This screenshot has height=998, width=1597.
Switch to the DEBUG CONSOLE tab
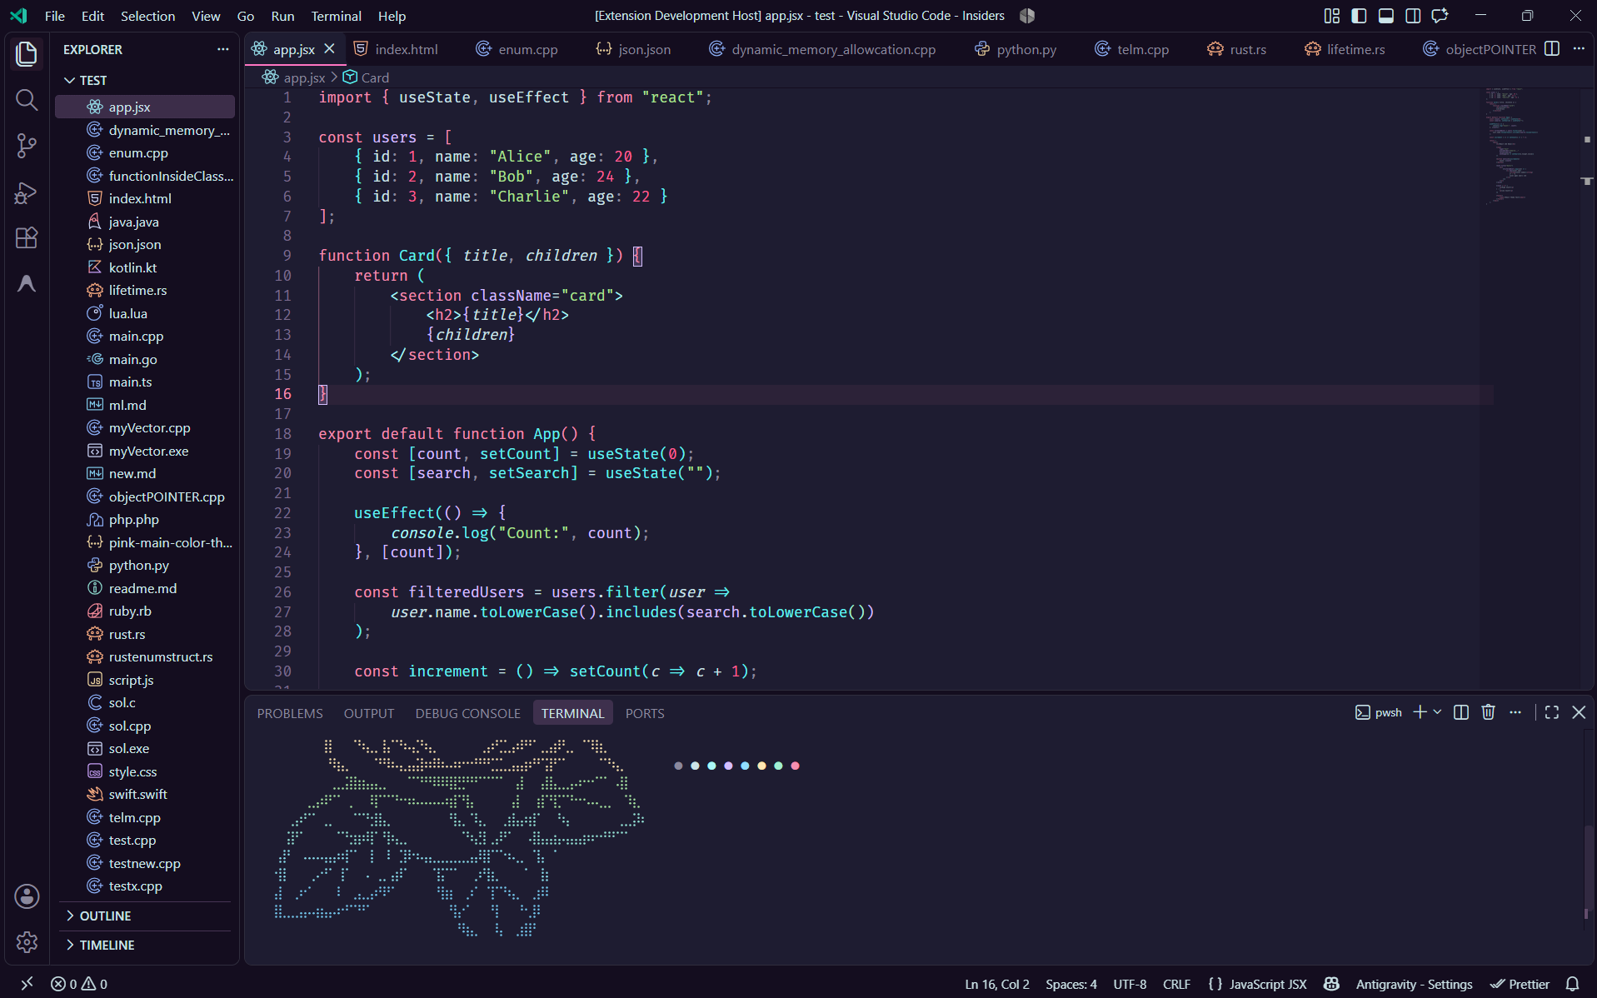pos(467,713)
